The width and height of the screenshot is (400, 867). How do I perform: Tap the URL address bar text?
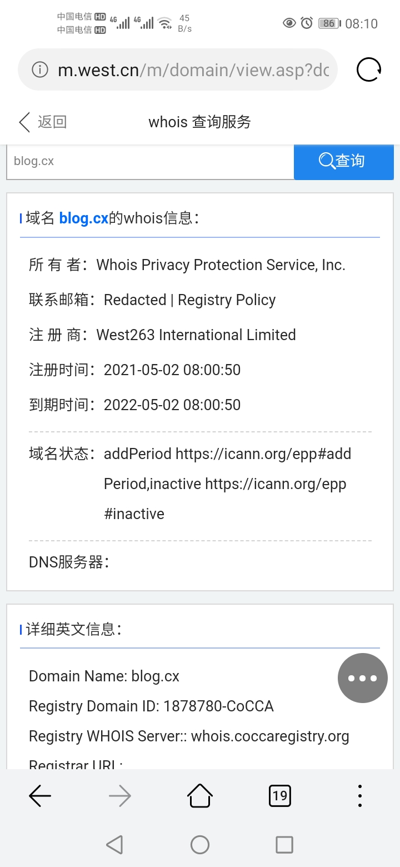pos(193,70)
